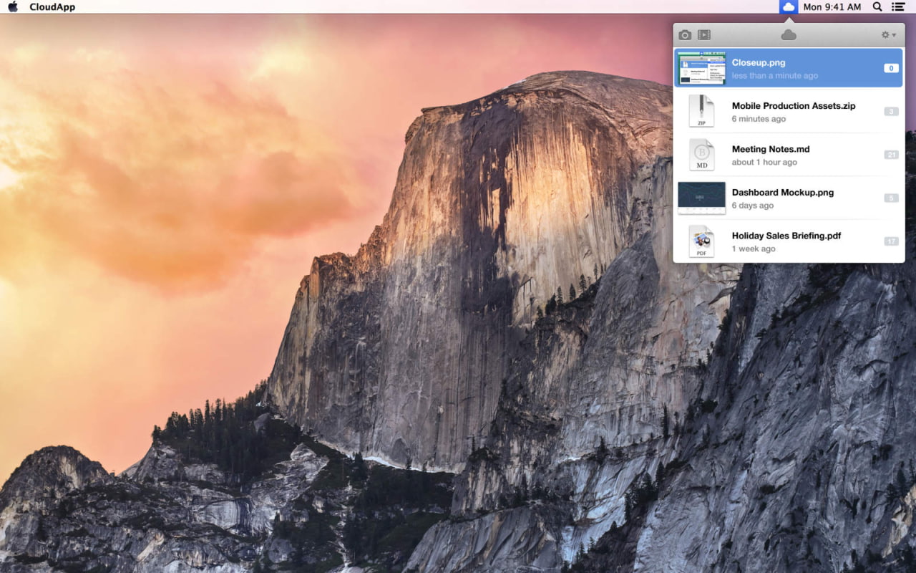Screen dimensions: 916x573
Task: Click the Closeup.png thumbnail preview
Action: point(701,68)
